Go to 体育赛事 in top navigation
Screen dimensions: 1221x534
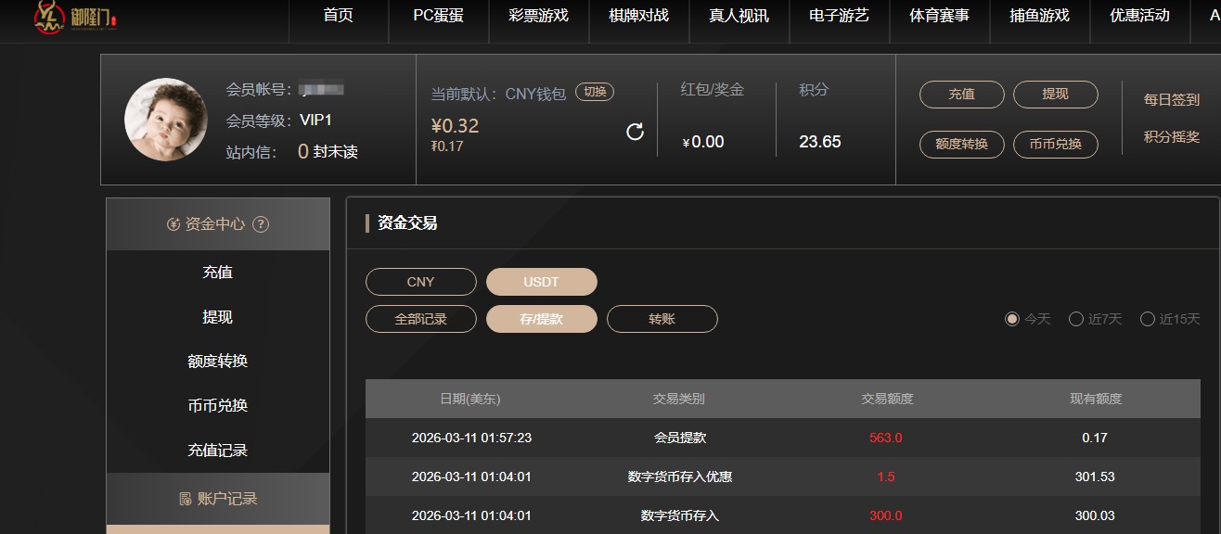point(939,16)
